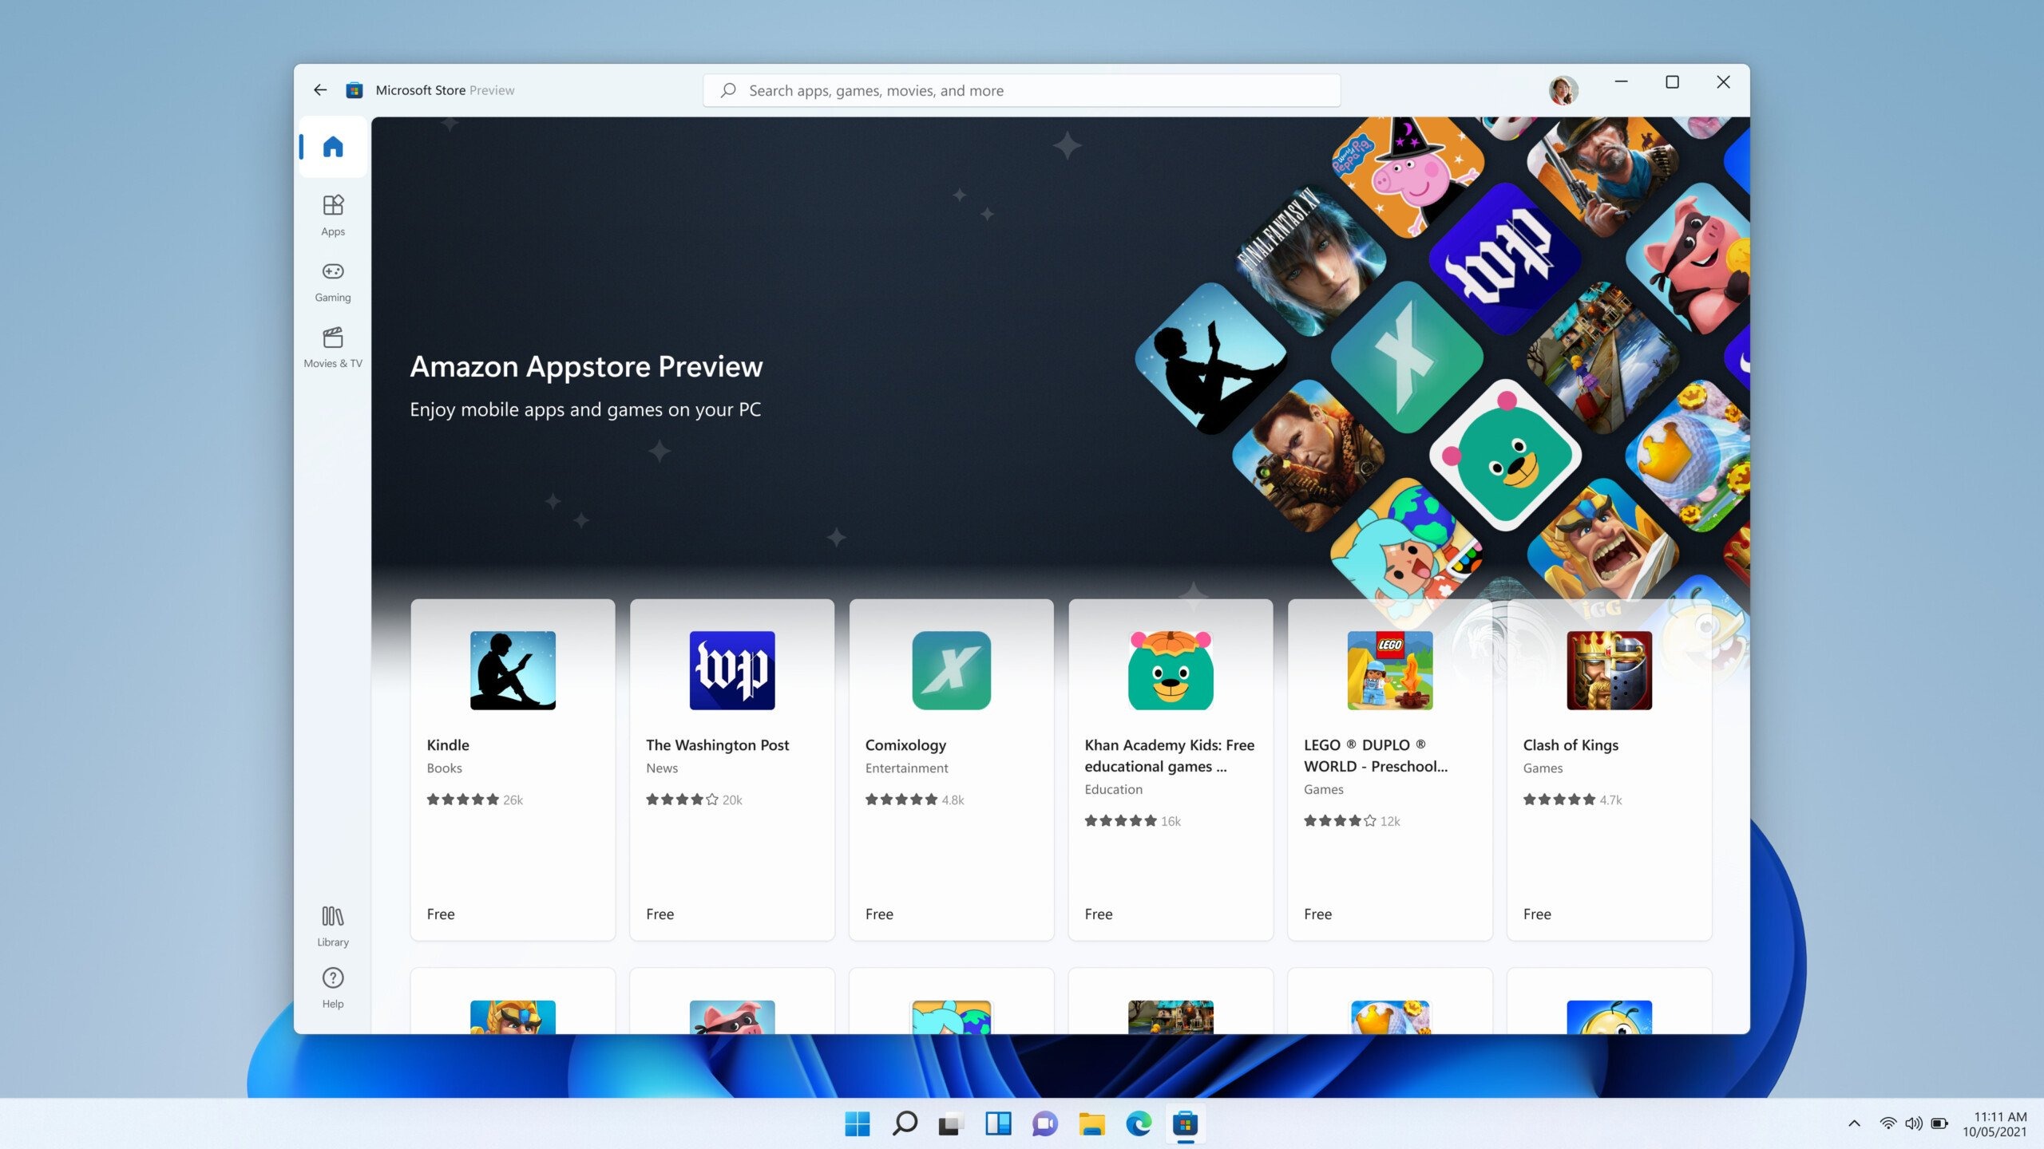Click the Windows Search taskbar icon
This screenshot has width=2044, height=1149.
click(905, 1123)
